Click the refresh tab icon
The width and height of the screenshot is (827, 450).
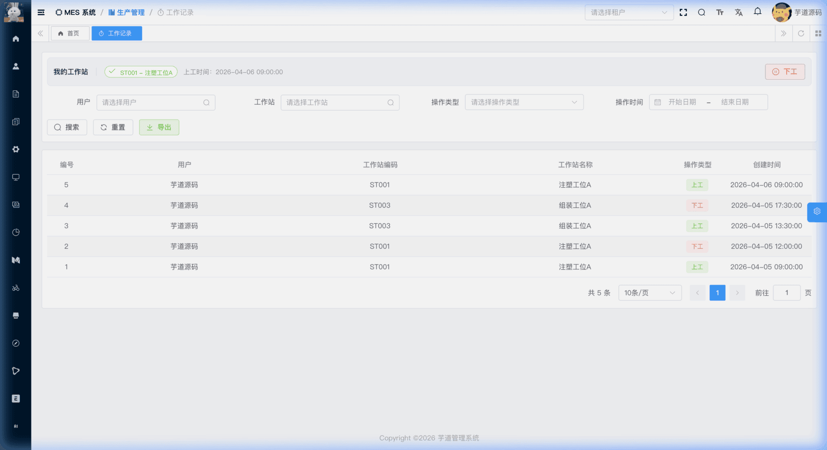click(801, 33)
